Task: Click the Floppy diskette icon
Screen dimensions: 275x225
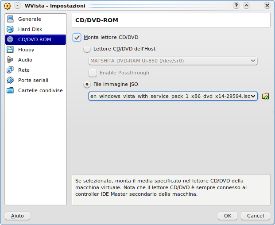Action: [x=10, y=50]
